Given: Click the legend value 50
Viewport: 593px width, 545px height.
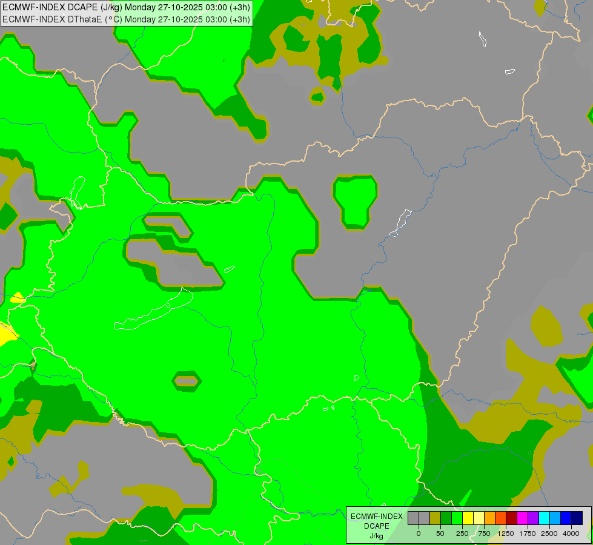Looking at the screenshot, I should point(440,533).
